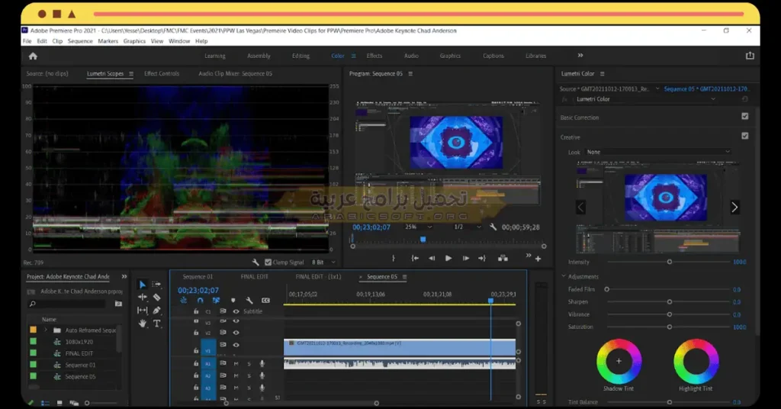Open the Lumetri Color effect dropdown
The image size is (781, 409).
[x=646, y=99]
